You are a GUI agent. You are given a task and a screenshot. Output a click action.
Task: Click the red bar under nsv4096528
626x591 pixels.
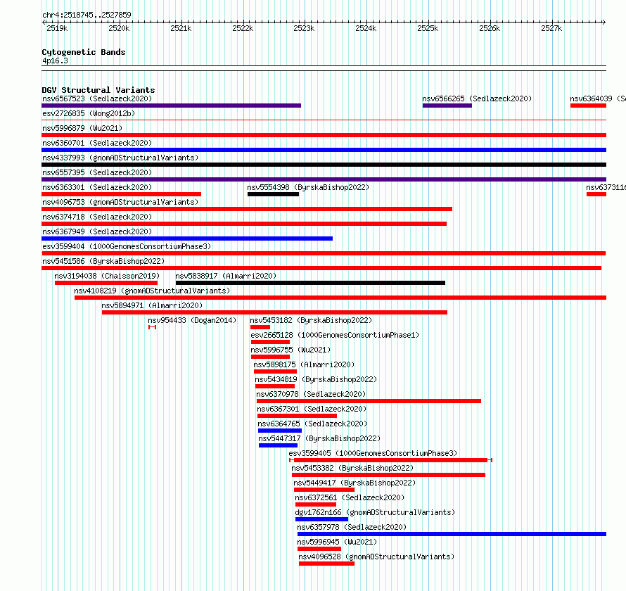click(326, 564)
